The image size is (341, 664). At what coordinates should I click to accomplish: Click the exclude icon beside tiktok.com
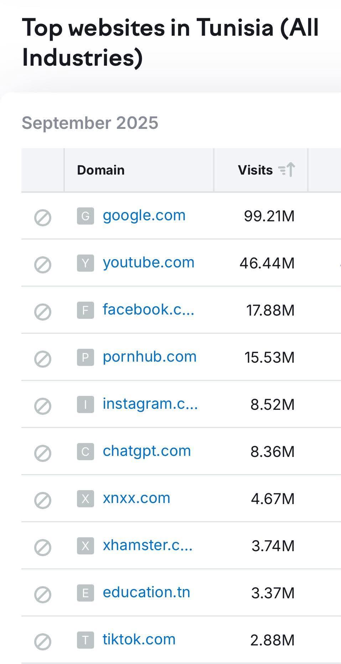(x=43, y=642)
